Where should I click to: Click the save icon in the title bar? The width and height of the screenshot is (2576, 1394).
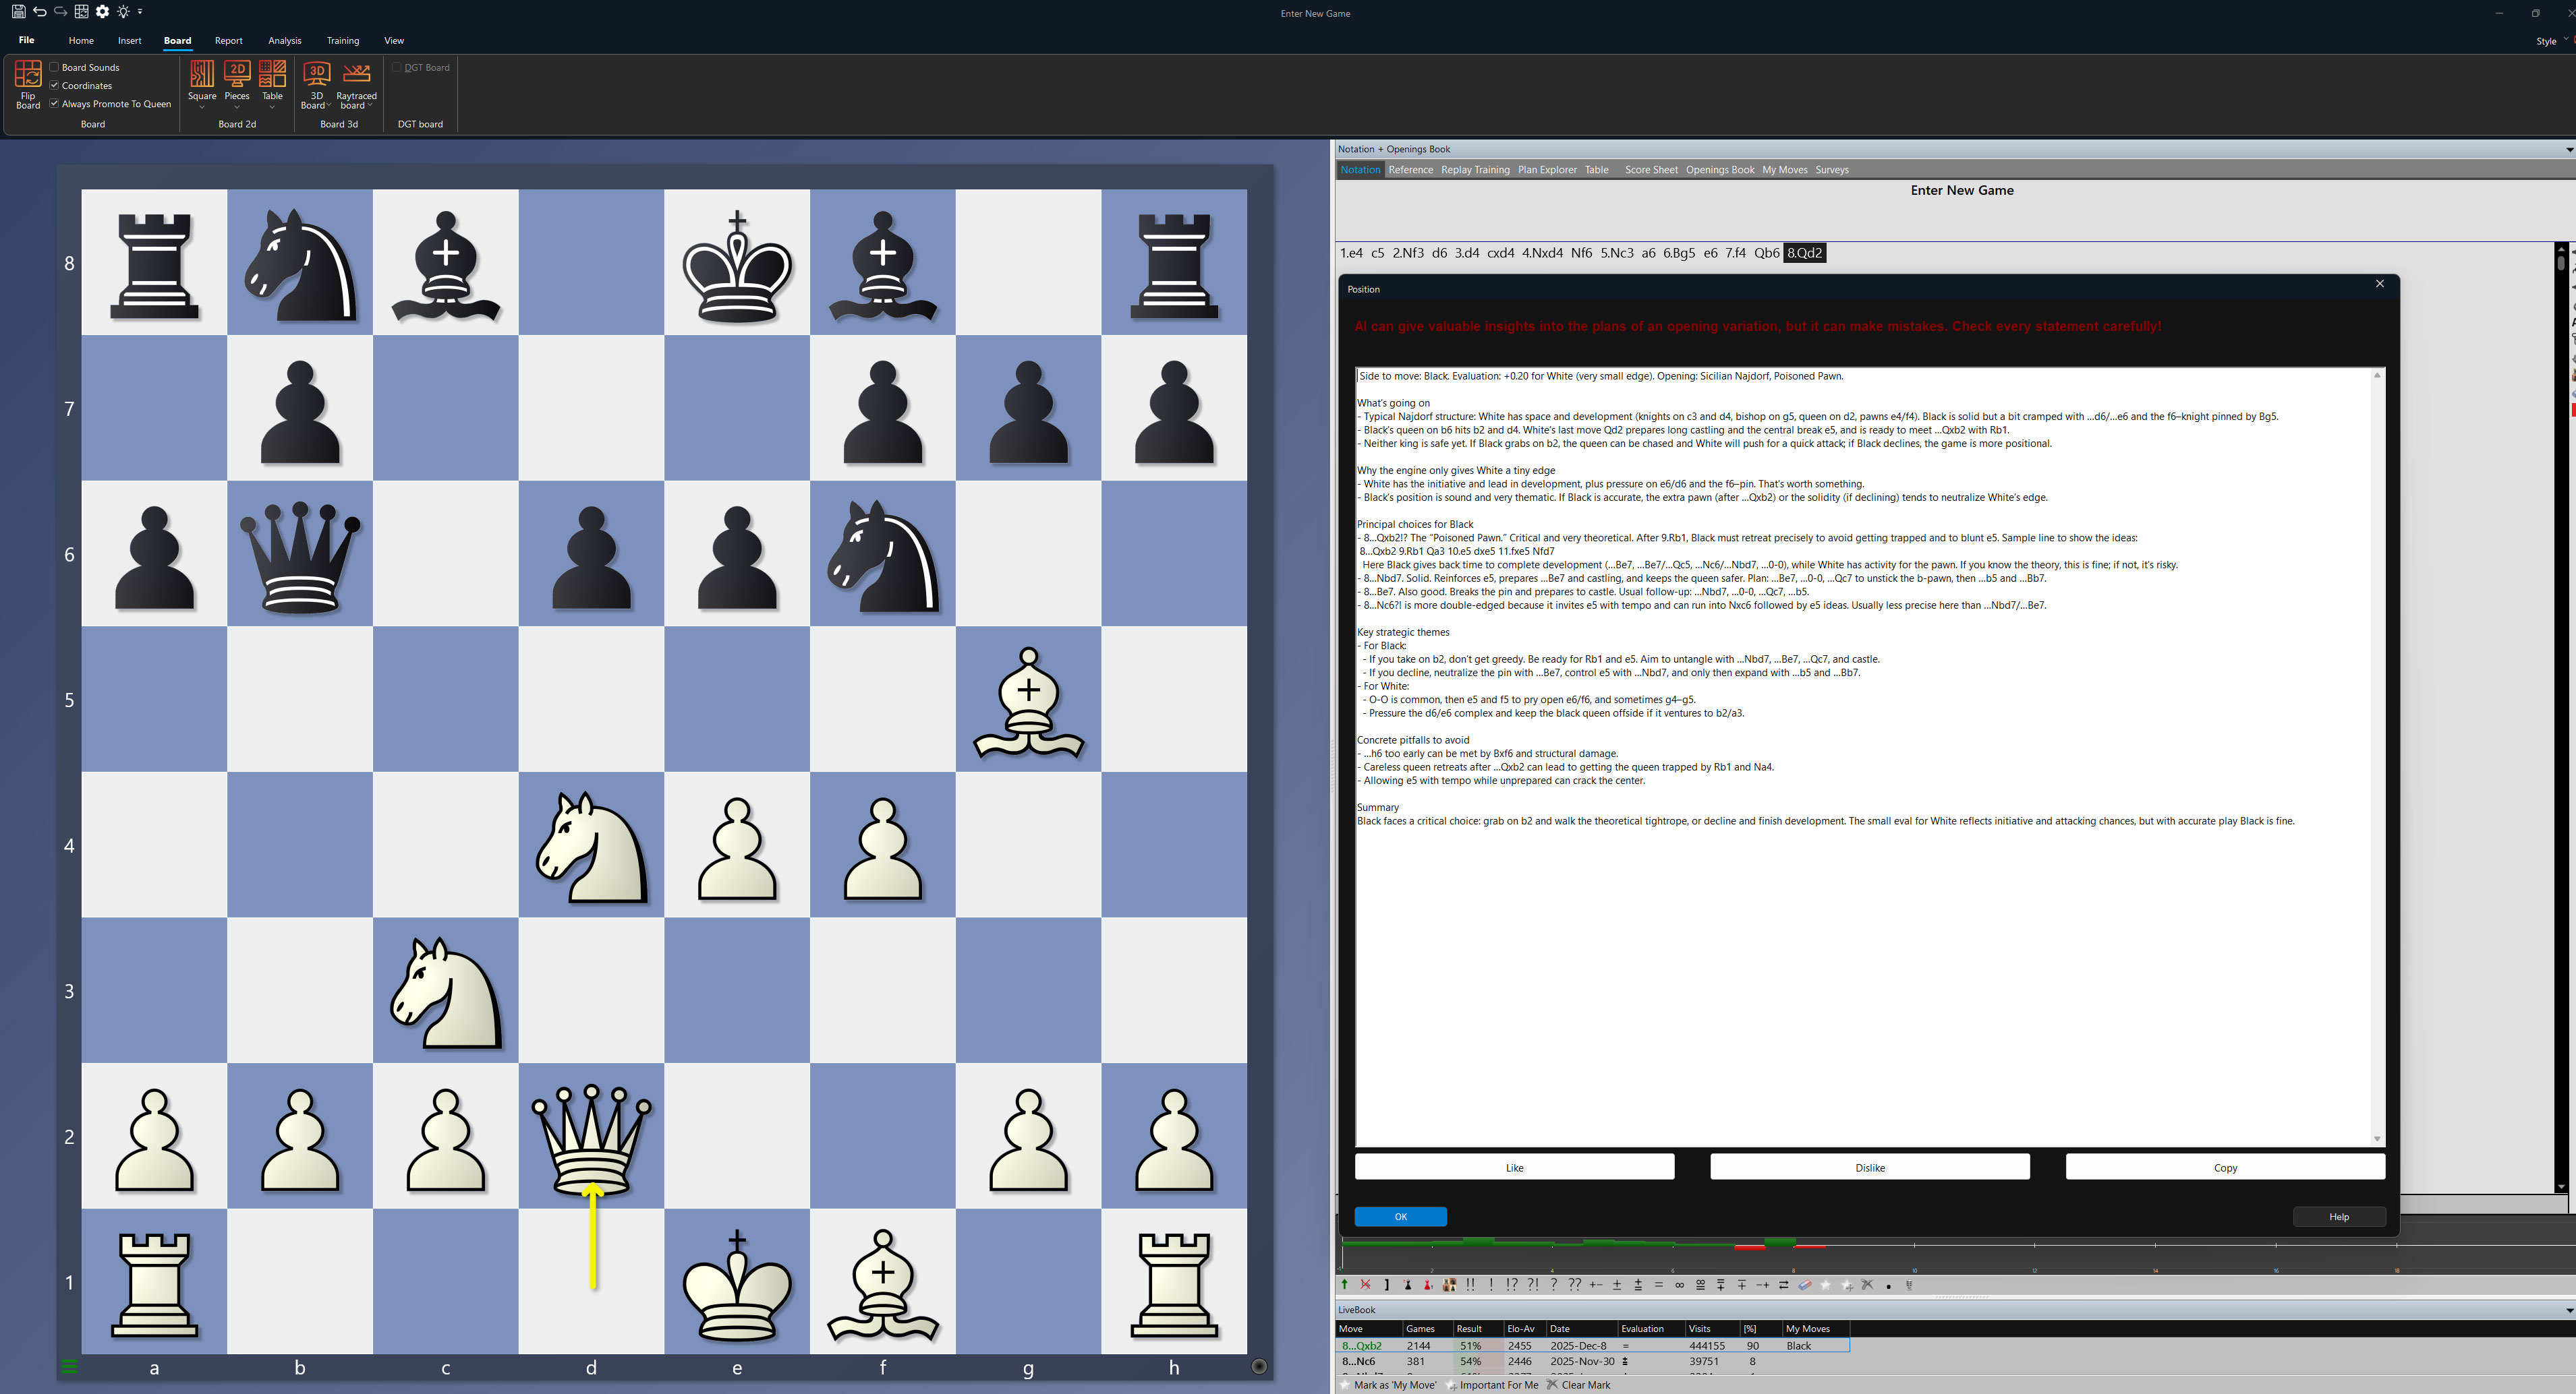pos(18,11)
